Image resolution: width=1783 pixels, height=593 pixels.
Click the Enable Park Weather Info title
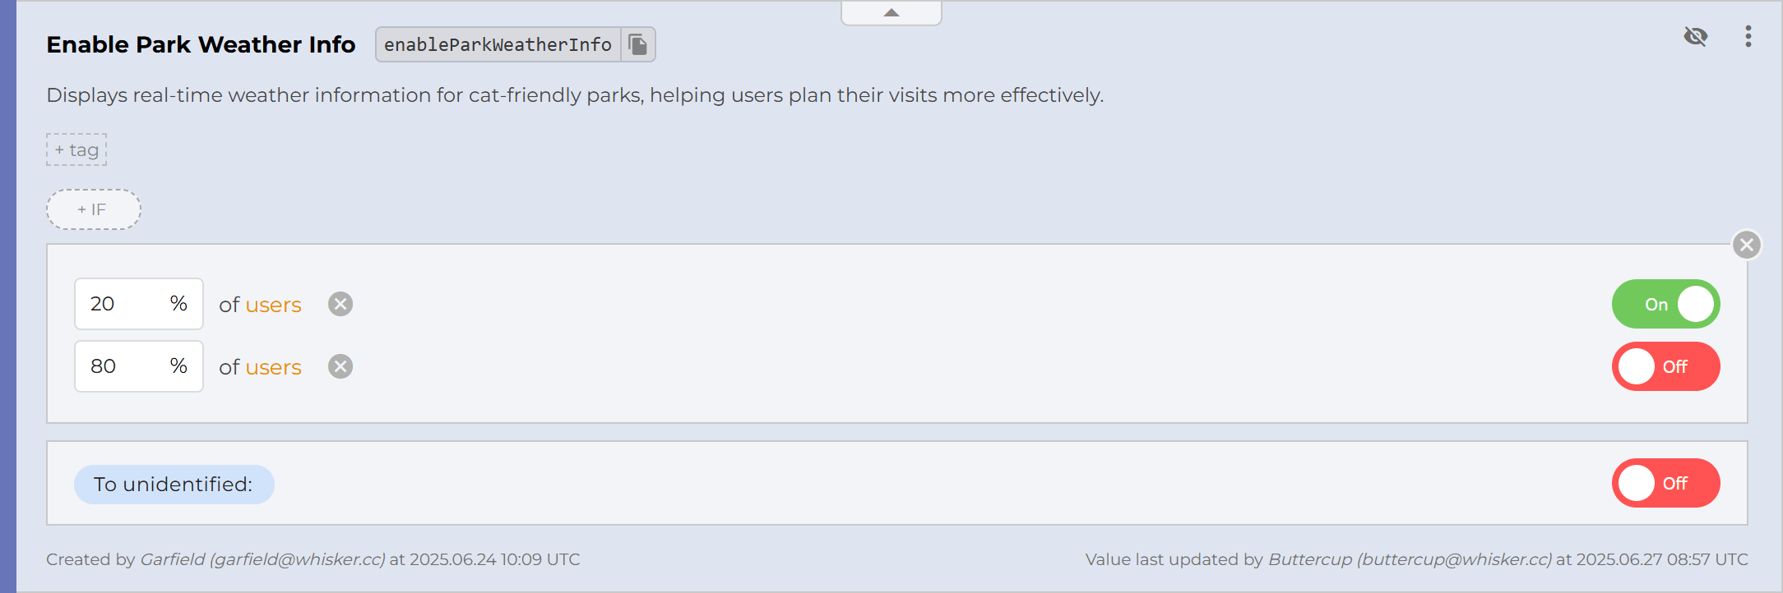click(x=200, y=44)
